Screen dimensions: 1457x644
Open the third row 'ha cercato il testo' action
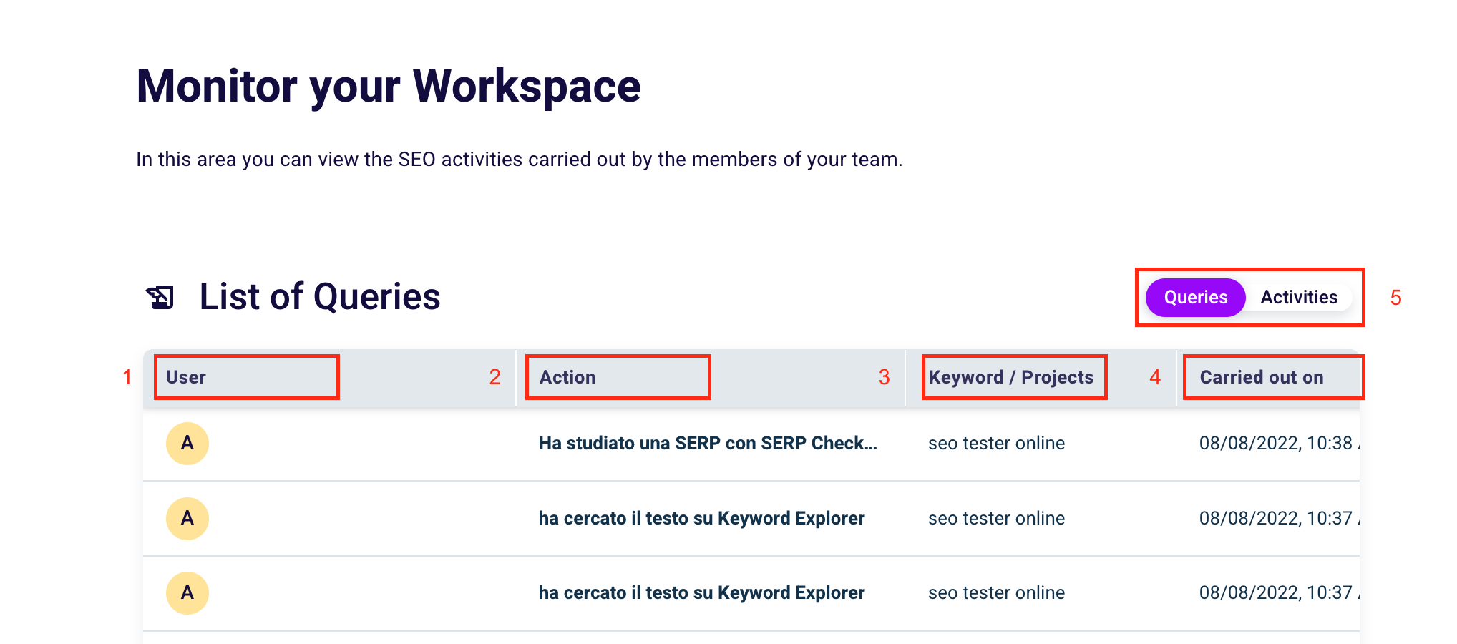coord(701,593)
